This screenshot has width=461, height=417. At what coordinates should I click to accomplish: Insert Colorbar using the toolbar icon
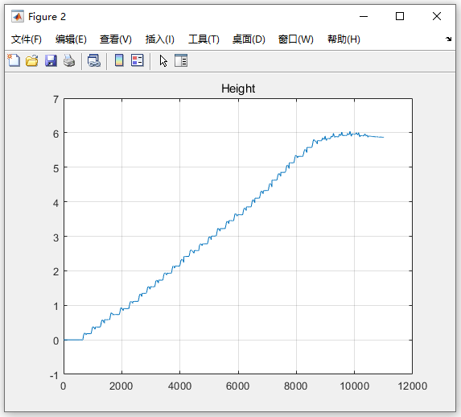(119, 60)
